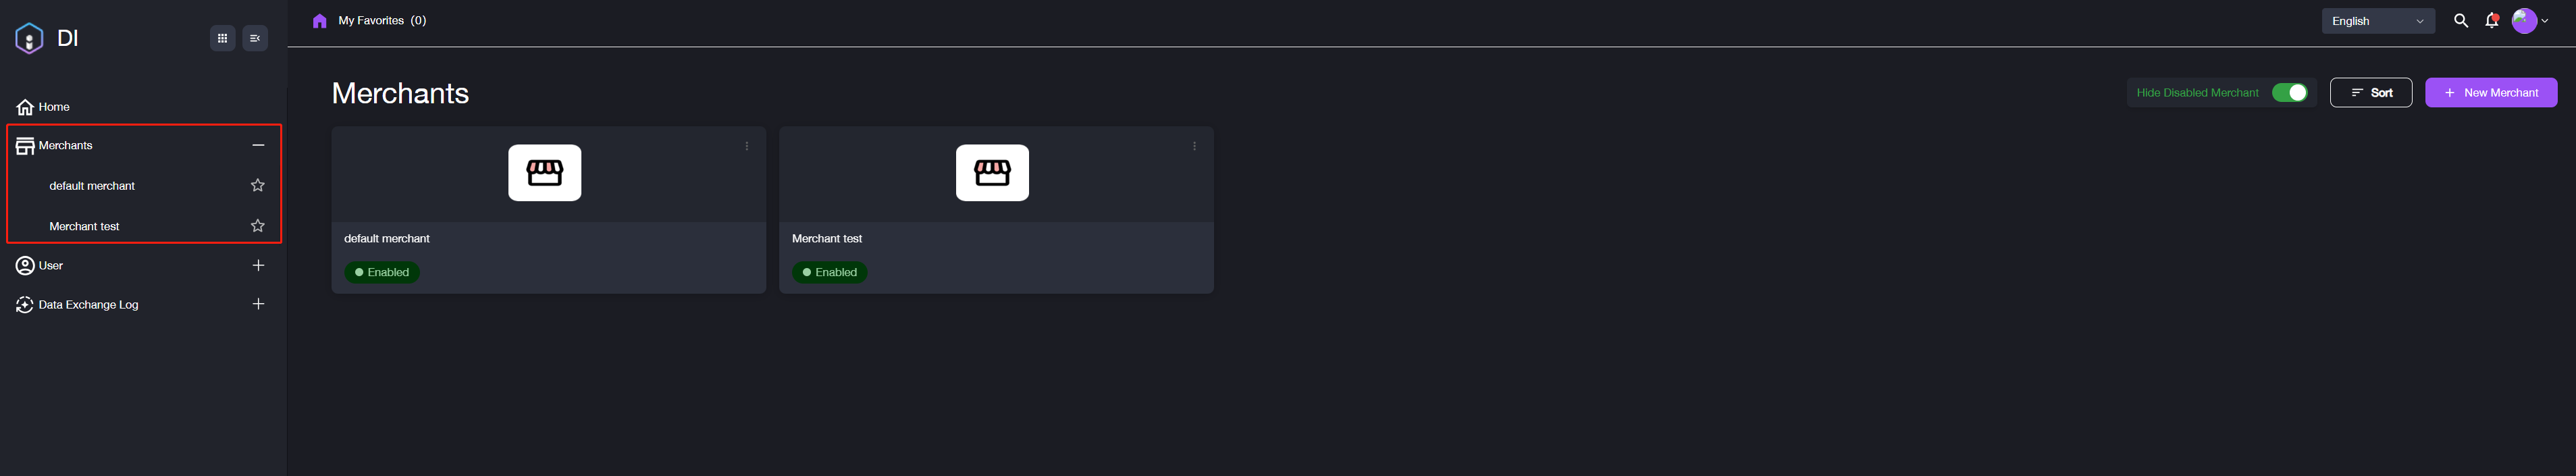Viewport: 2576px width, 476px height.
Task: Select Merchant test in the sidebar tree
Action: coord(84,226)
